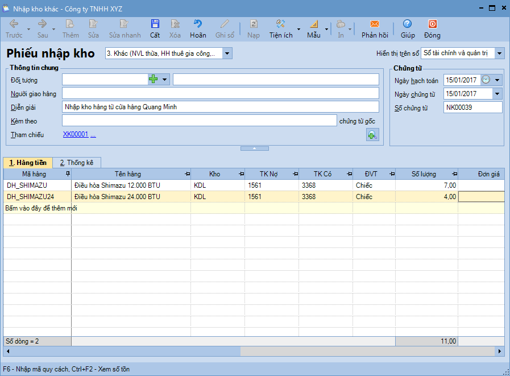Click the Đóng close toolbar icon
The width and height of the screenshot is (510, 376).
point(432,24)
